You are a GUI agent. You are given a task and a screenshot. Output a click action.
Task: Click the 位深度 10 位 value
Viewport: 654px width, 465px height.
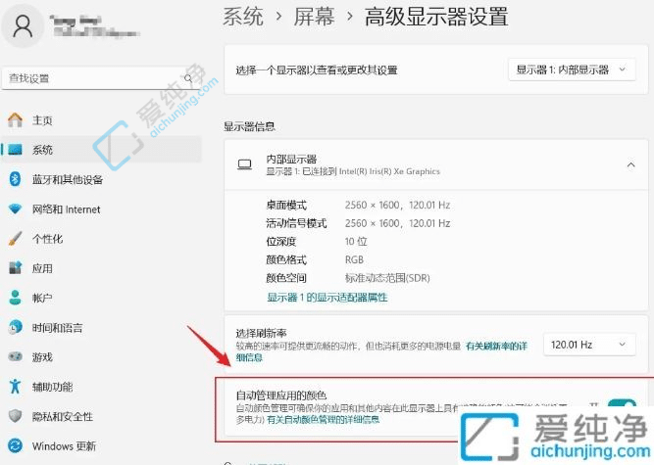tap(356, 242)
